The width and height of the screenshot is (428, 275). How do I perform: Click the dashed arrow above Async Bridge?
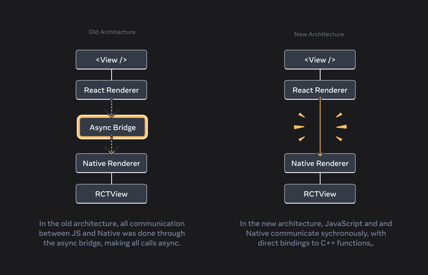coord(112,108)
